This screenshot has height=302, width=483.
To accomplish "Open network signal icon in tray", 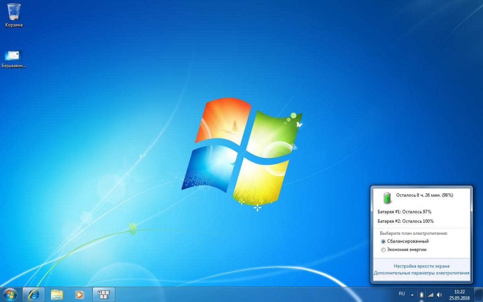I will point(430,295).
